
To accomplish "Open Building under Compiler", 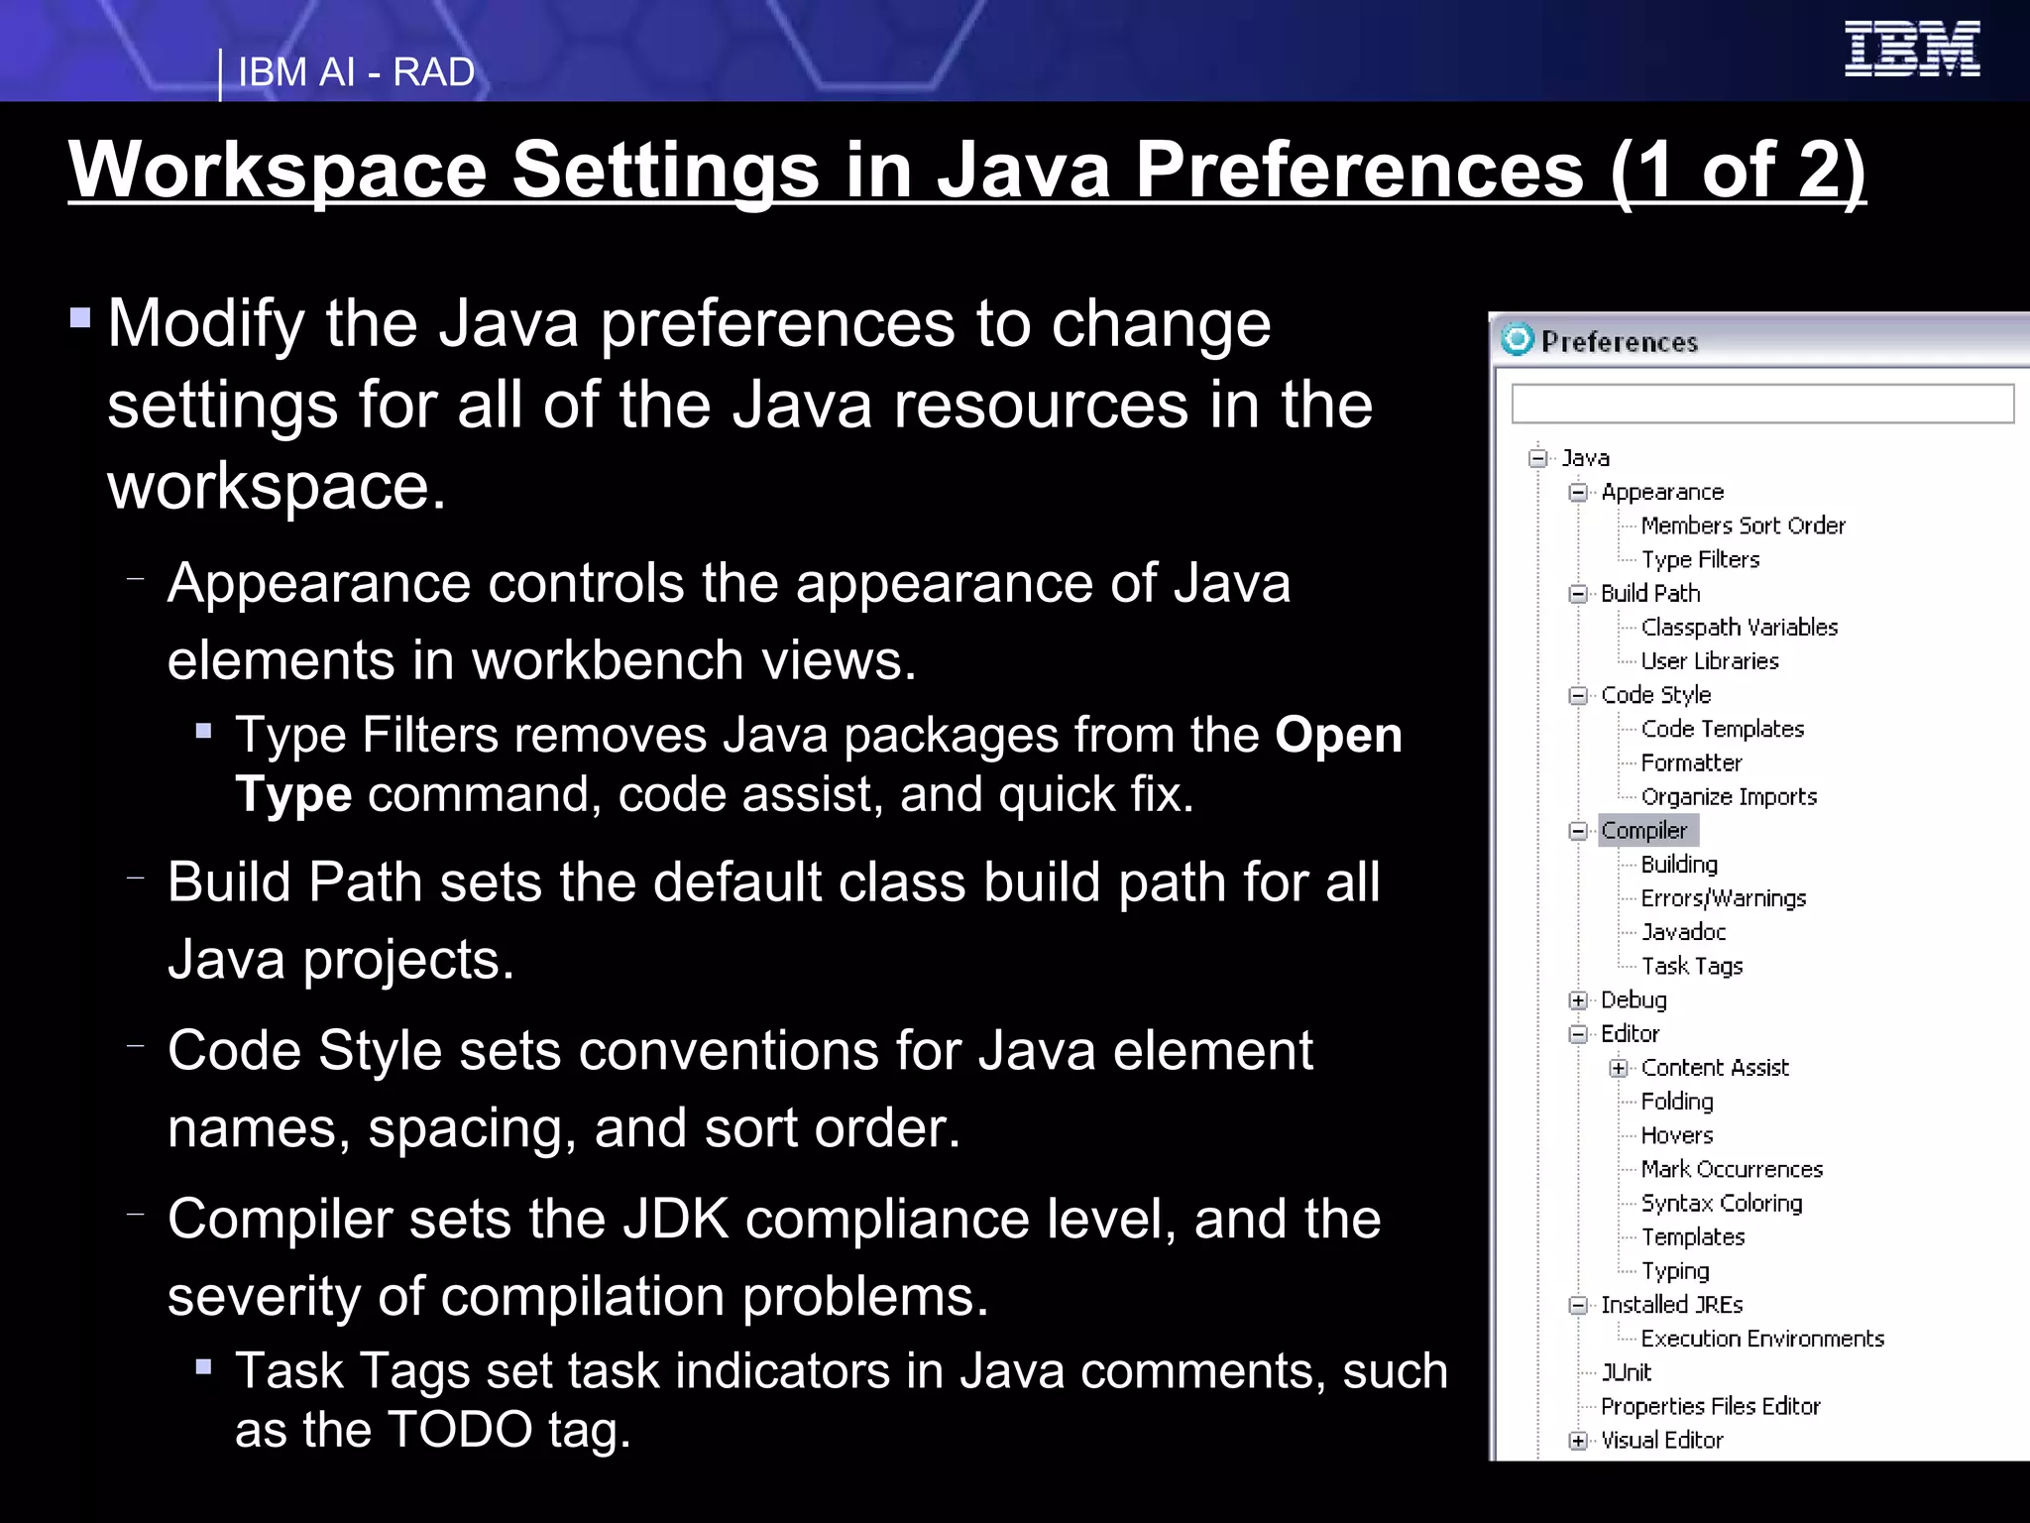I will click(1679, 865).
